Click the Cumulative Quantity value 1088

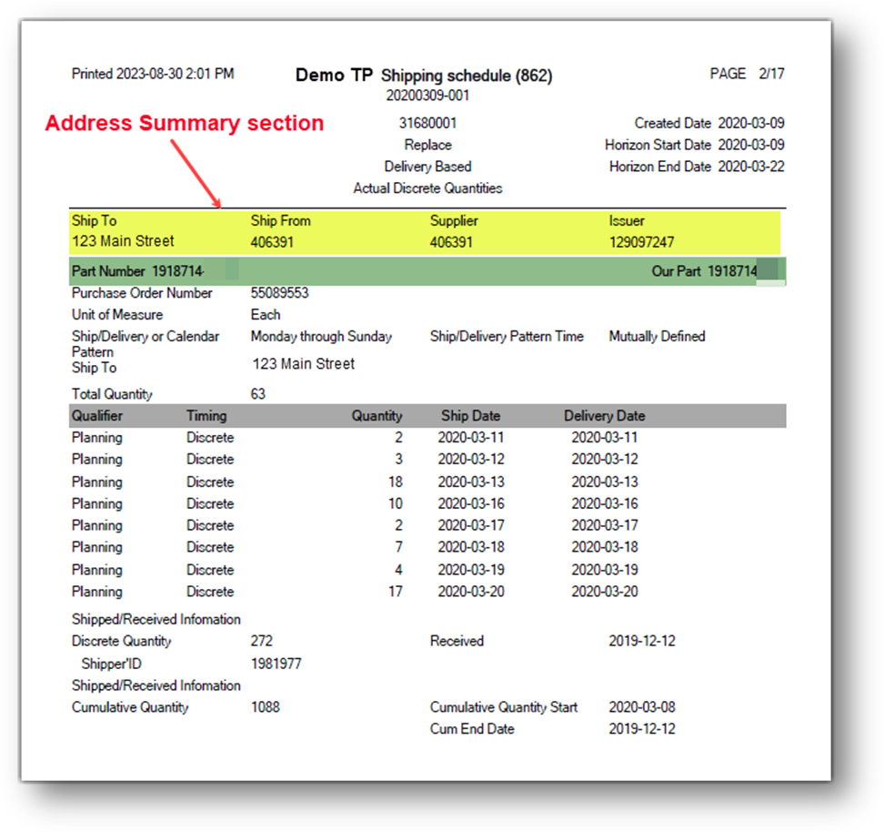coord(266,707)
